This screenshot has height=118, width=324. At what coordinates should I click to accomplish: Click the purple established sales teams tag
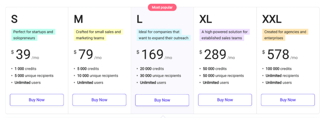(225, 35)
